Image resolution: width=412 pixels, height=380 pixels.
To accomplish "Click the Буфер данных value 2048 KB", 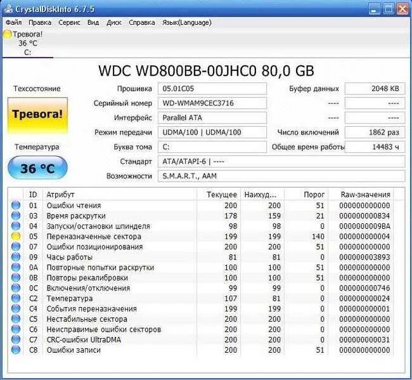I will pos(375,89).
